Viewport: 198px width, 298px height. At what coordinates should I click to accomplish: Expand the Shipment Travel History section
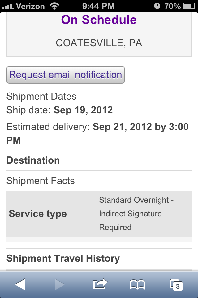(63, 258)
